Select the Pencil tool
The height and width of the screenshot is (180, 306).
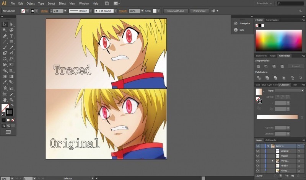click(x=11, y=47)
